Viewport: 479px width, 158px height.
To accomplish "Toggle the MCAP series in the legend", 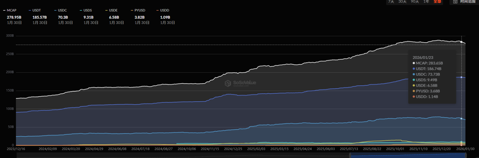I will click(12, 10).
